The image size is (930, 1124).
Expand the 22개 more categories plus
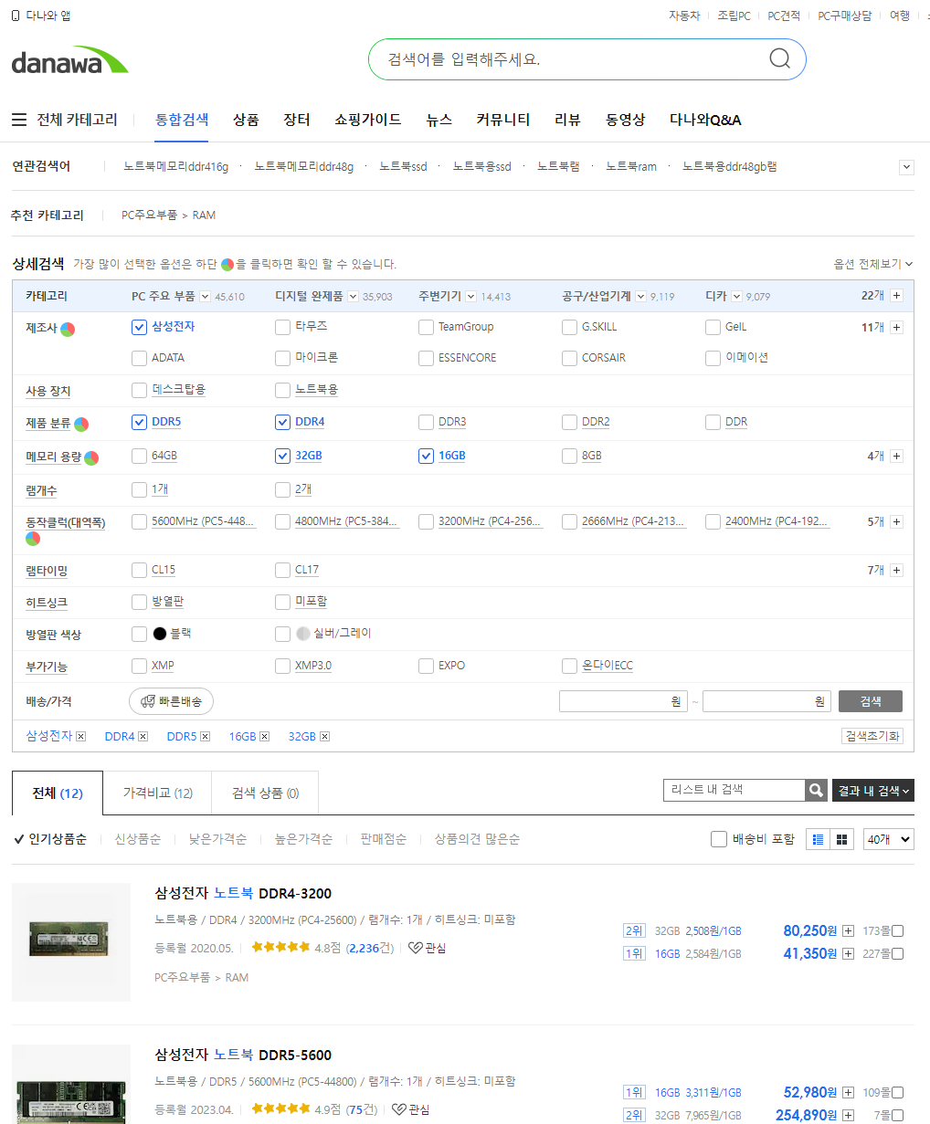[x=896, y=296]
